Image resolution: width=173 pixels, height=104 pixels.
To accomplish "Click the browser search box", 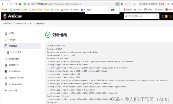I will click(152, 4).
